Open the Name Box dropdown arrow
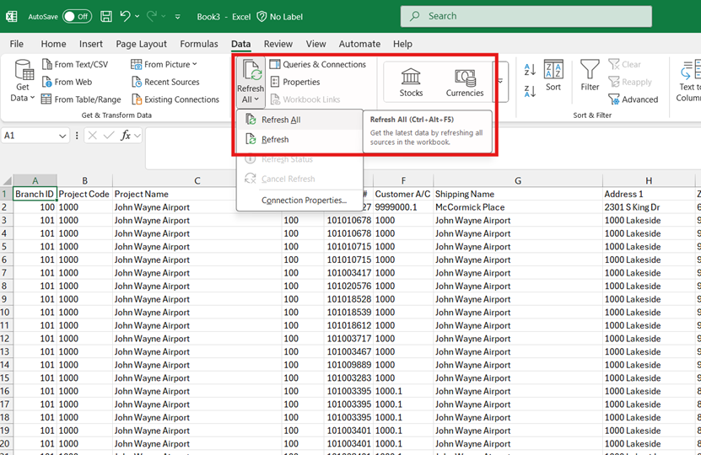The height and width of the screenshot is (455, 701). 62,136
